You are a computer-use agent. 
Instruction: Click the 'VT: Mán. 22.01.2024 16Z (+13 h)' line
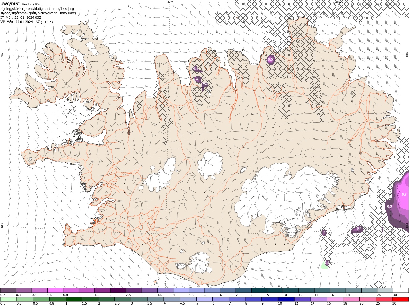27,22
